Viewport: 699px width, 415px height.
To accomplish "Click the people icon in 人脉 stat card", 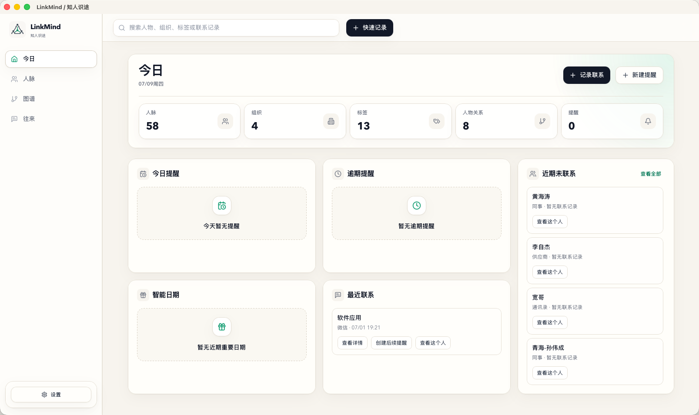I will pos(225,121).
